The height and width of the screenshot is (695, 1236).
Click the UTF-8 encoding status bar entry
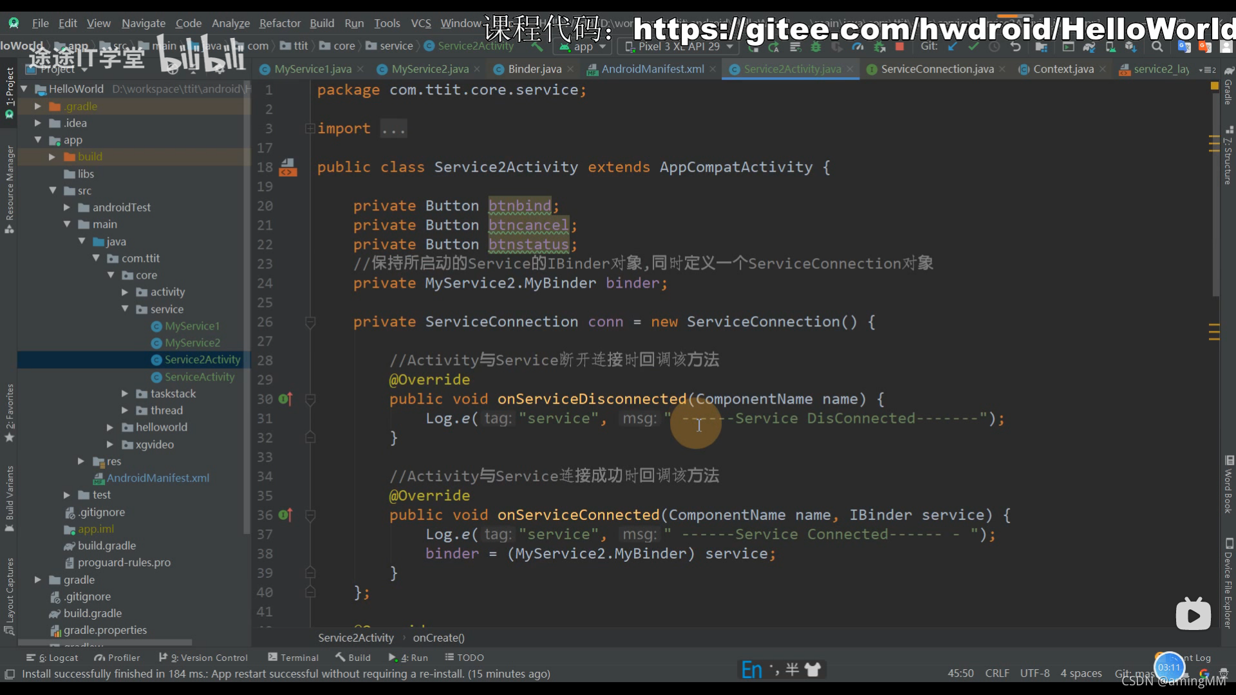pyautogui.click(x=1035, y=673)
